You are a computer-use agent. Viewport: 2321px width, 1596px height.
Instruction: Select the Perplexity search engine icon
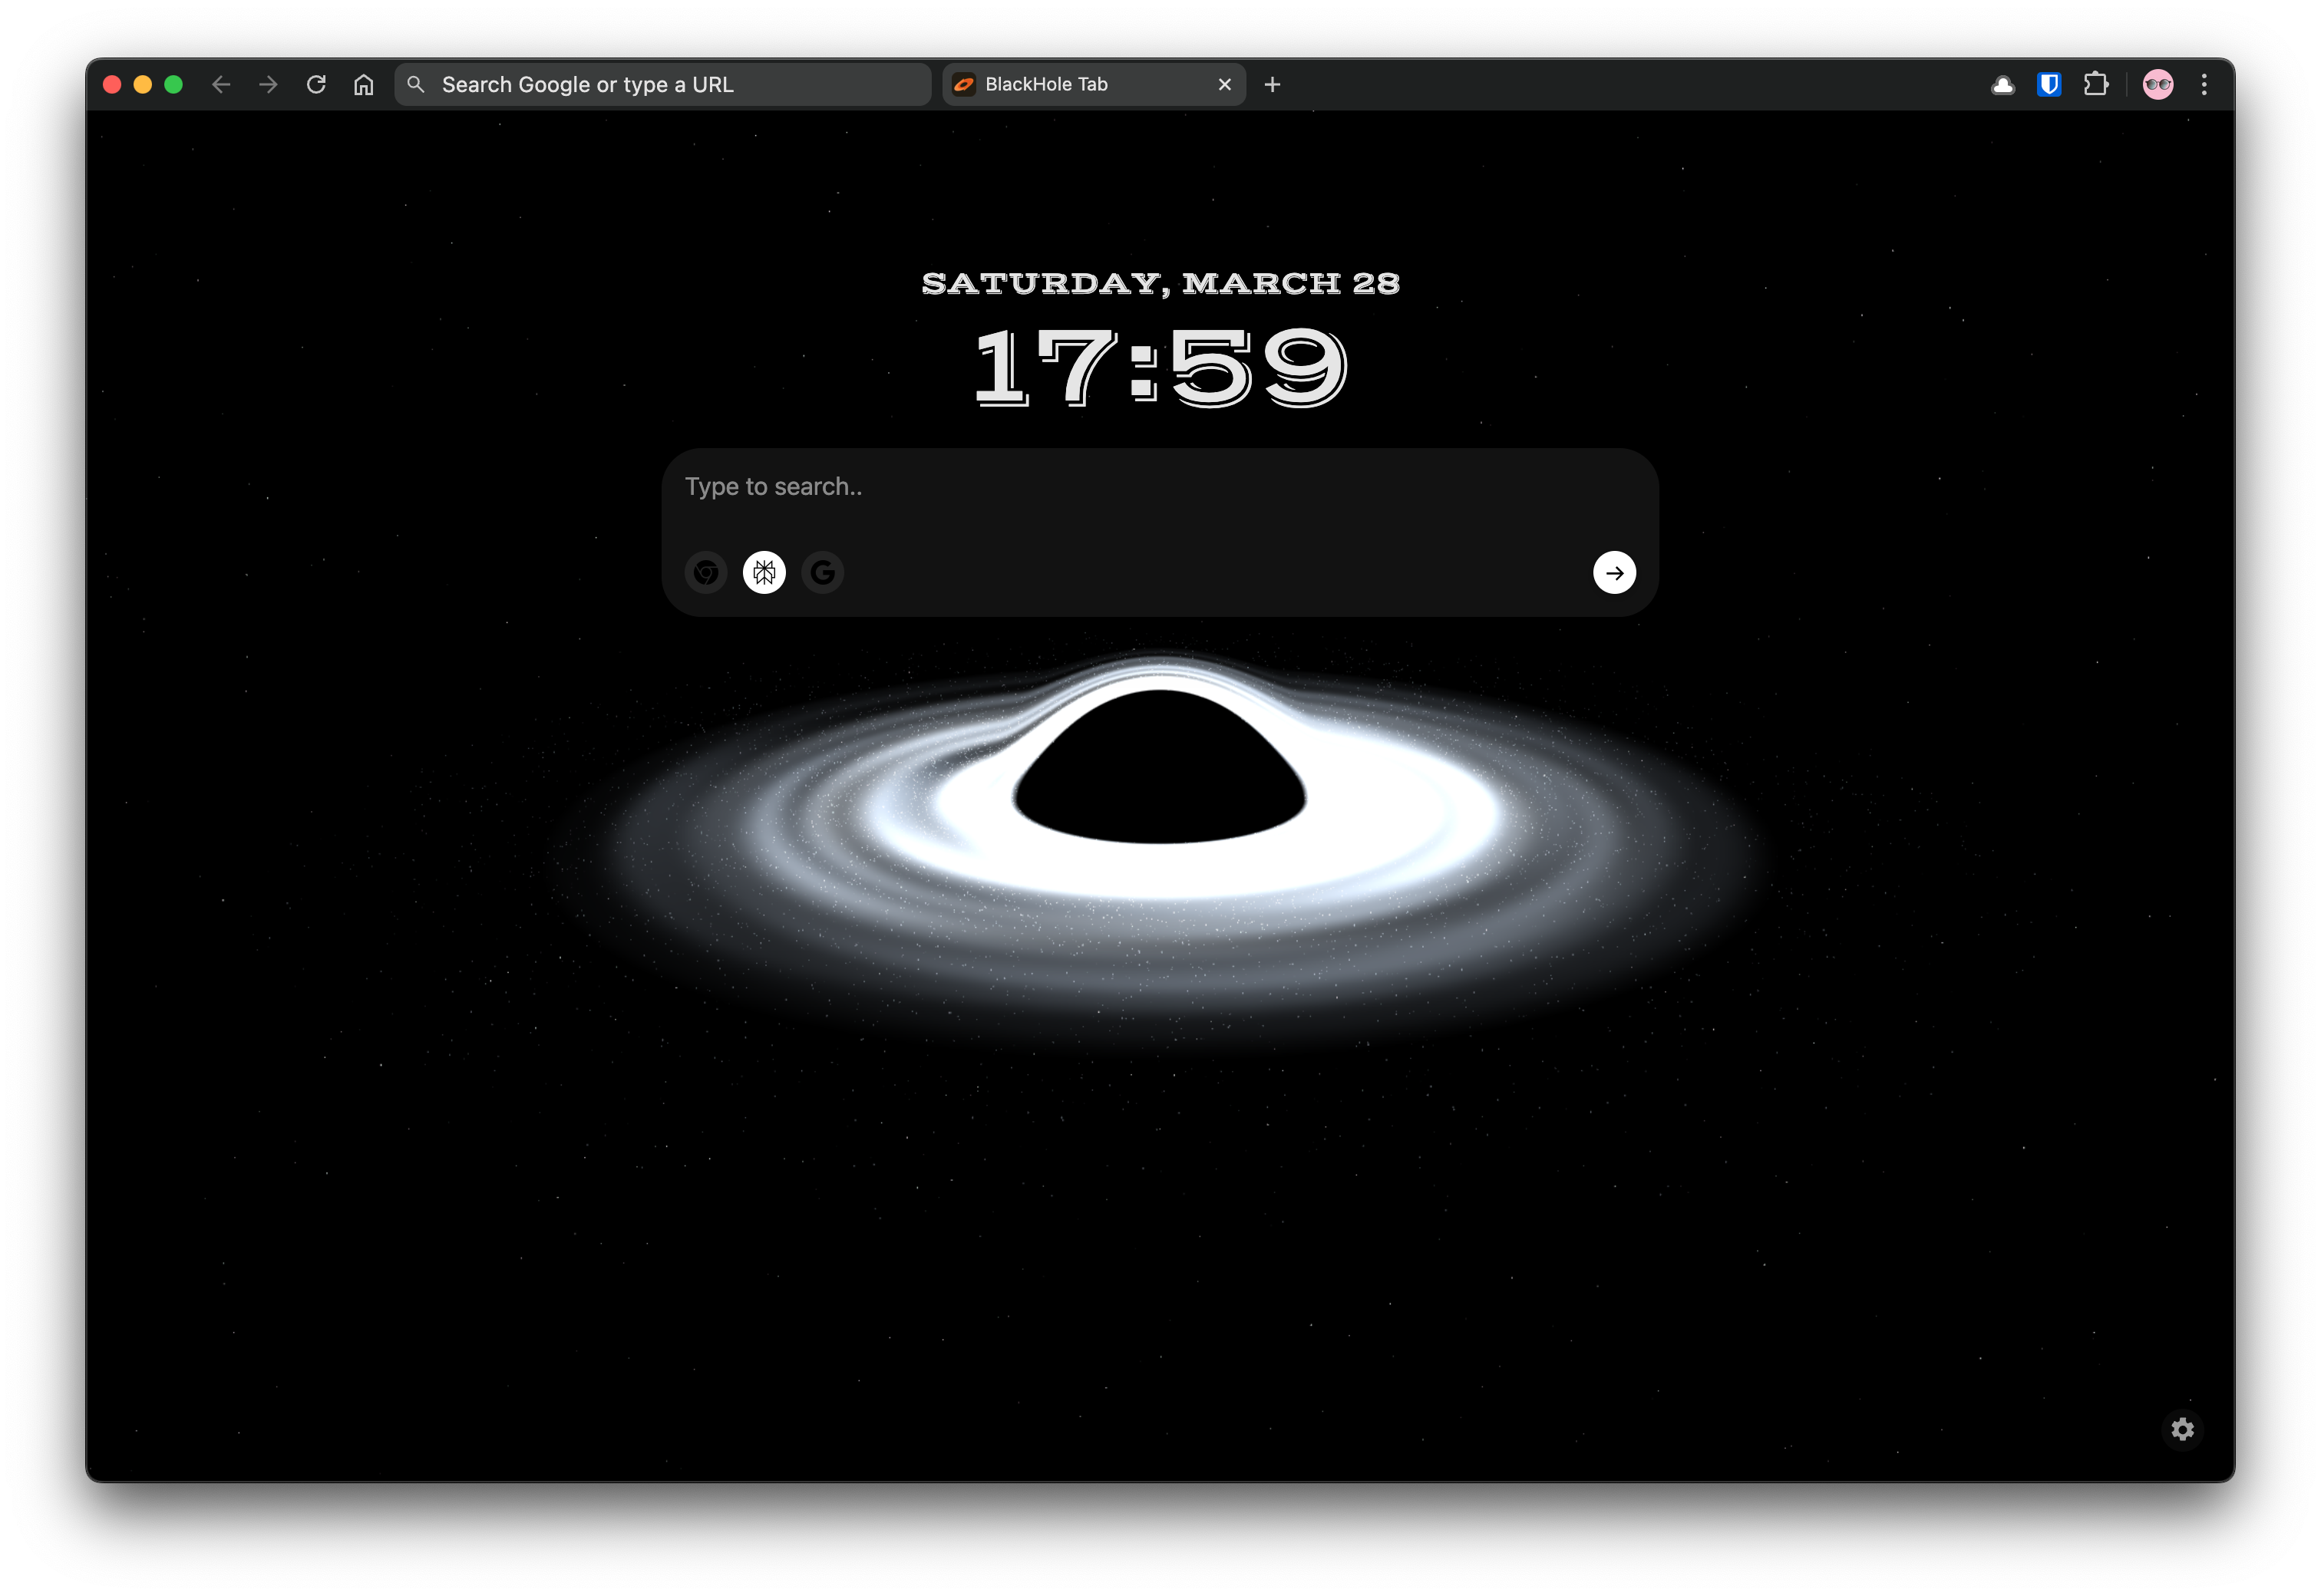point(764,573)
